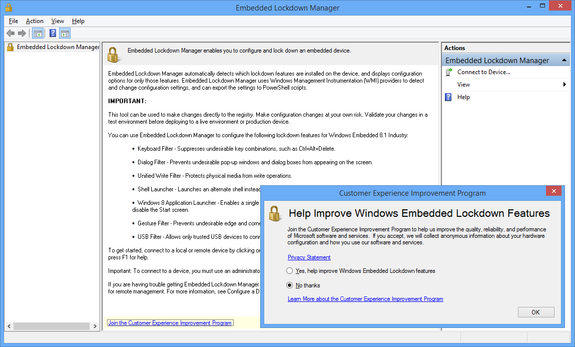575x347 pixels.
Task: Click the lock icon in the CEIP dialog
Action: [x=275, y=213]
